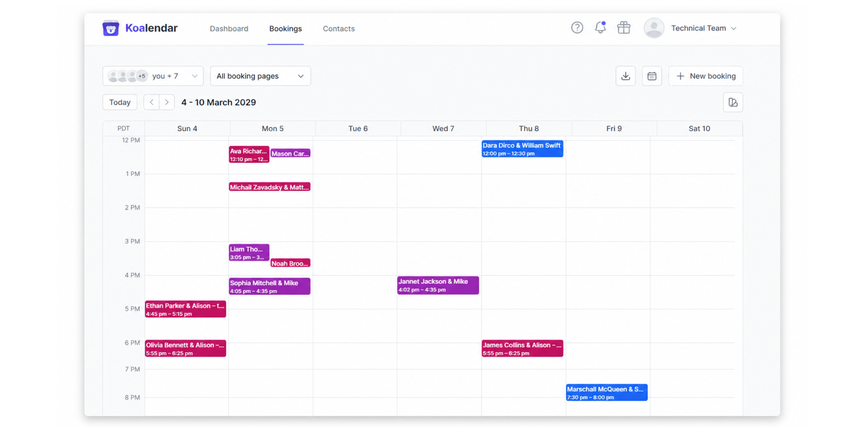Switch to the calendar view icon
This screenshot has height=432, width=865.
(x=652, y=76)
